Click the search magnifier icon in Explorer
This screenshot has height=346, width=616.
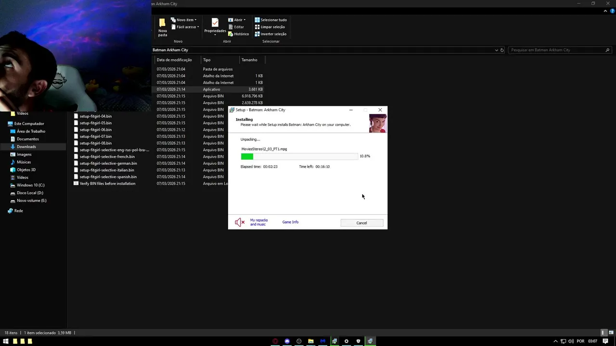point(607,50)
